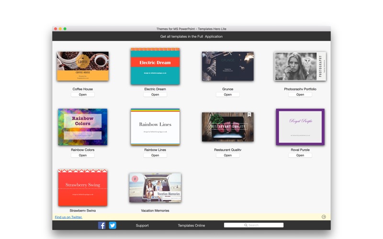The height and width of the screenshot is (239, 383).
Task: Select the Electric Dream thumbnail
Action: [155, 66]
